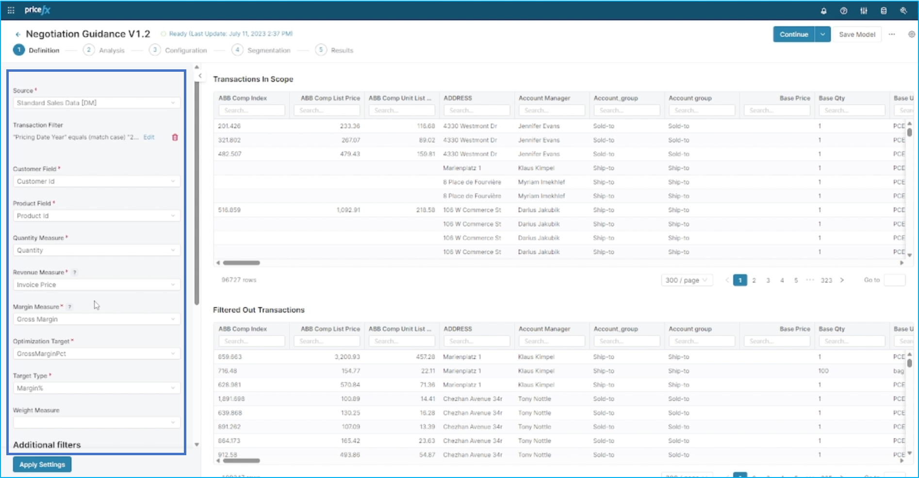Image resolution: width=919 pixels, height=478 pixels.
Task: Edit the Transaction Filter
Action: click(x=149, y=137)
